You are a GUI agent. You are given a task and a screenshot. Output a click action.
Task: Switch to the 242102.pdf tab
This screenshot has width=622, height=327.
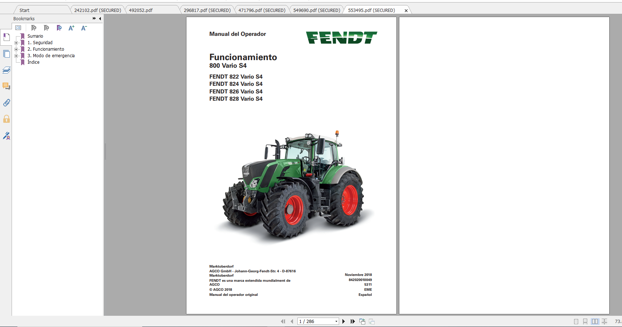(98, 10)
